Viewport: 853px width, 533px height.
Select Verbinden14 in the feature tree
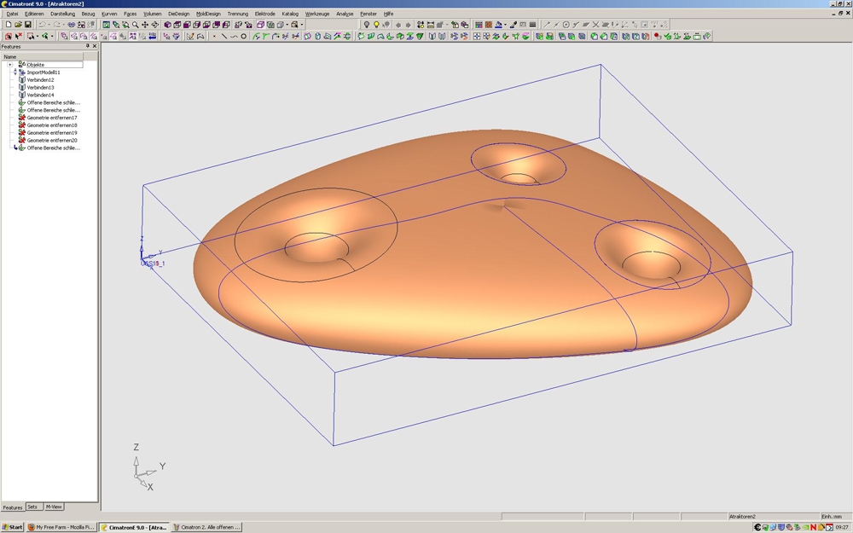pyautogui.click(x=40, y=95)
